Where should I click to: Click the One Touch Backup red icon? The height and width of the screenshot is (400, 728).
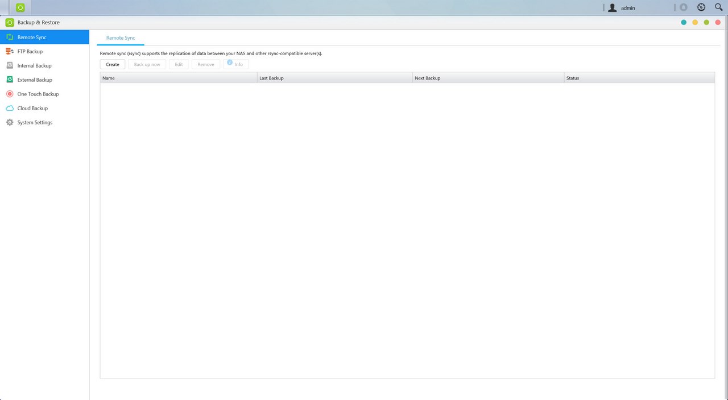pyautogui.click(x=10, y=94)
